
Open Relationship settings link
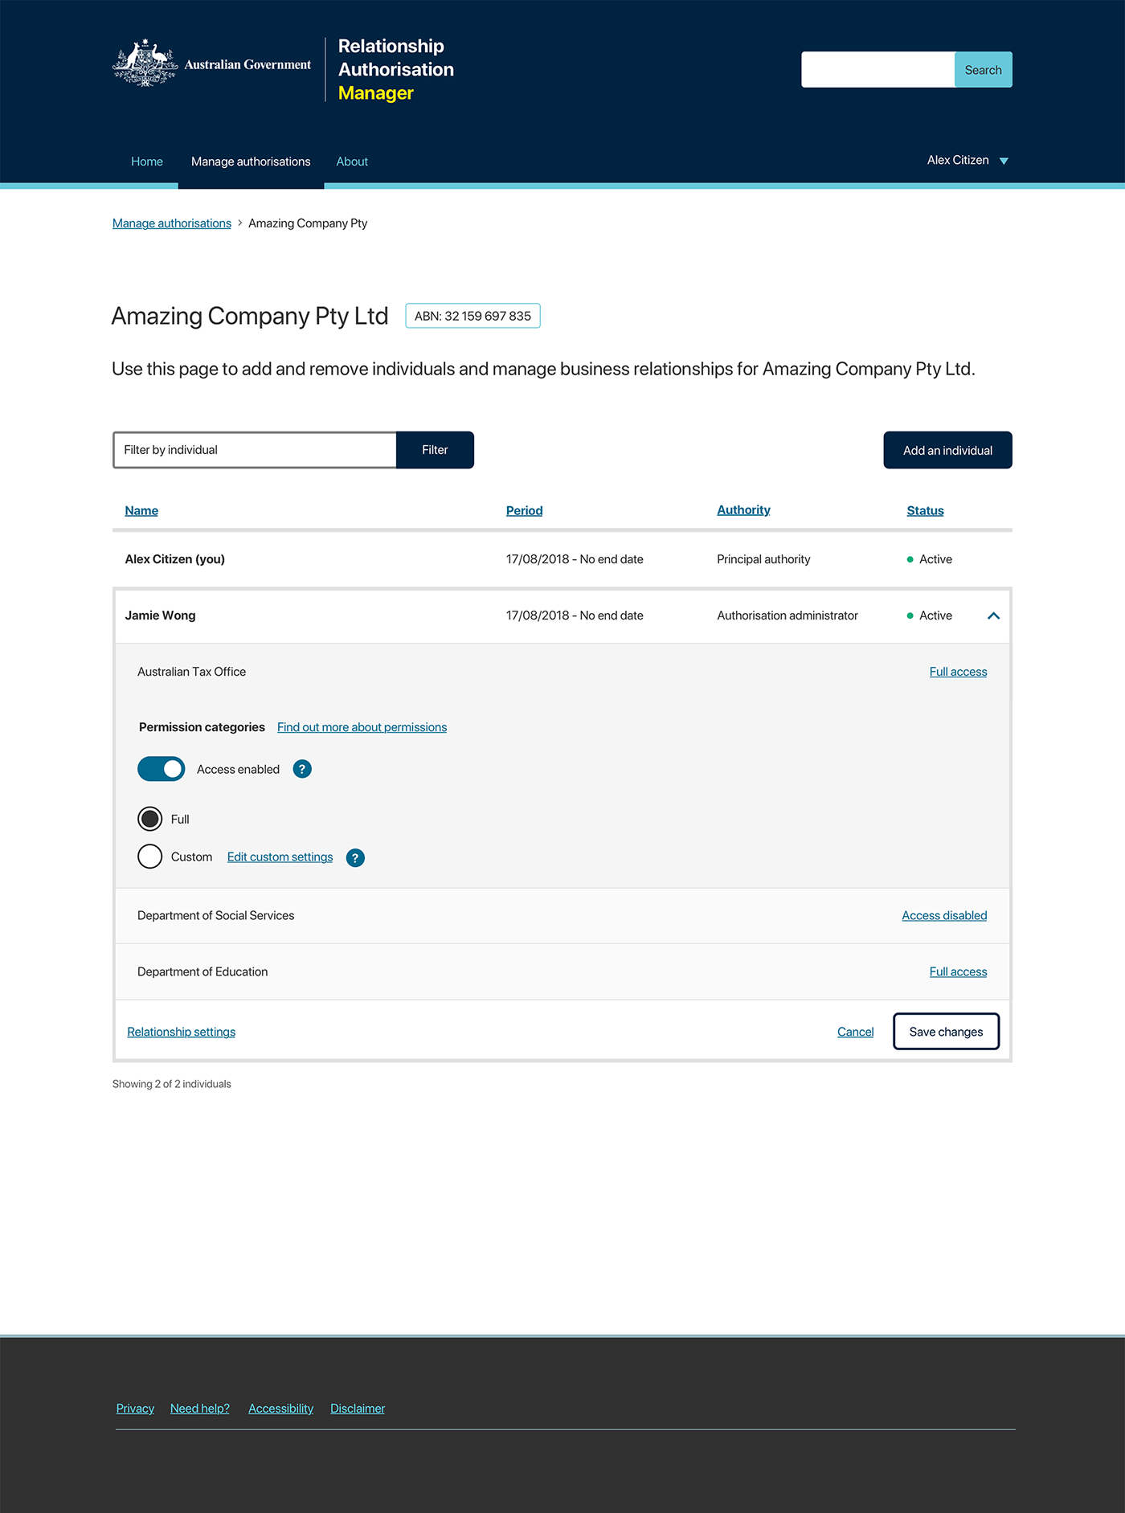coord(182,1032)
